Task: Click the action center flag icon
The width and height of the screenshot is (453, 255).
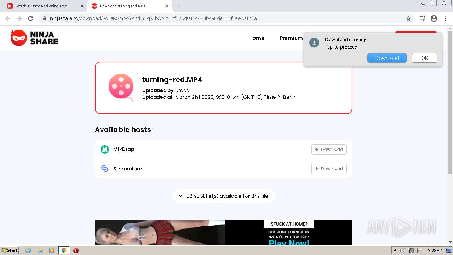Action: tap(419, 250)
